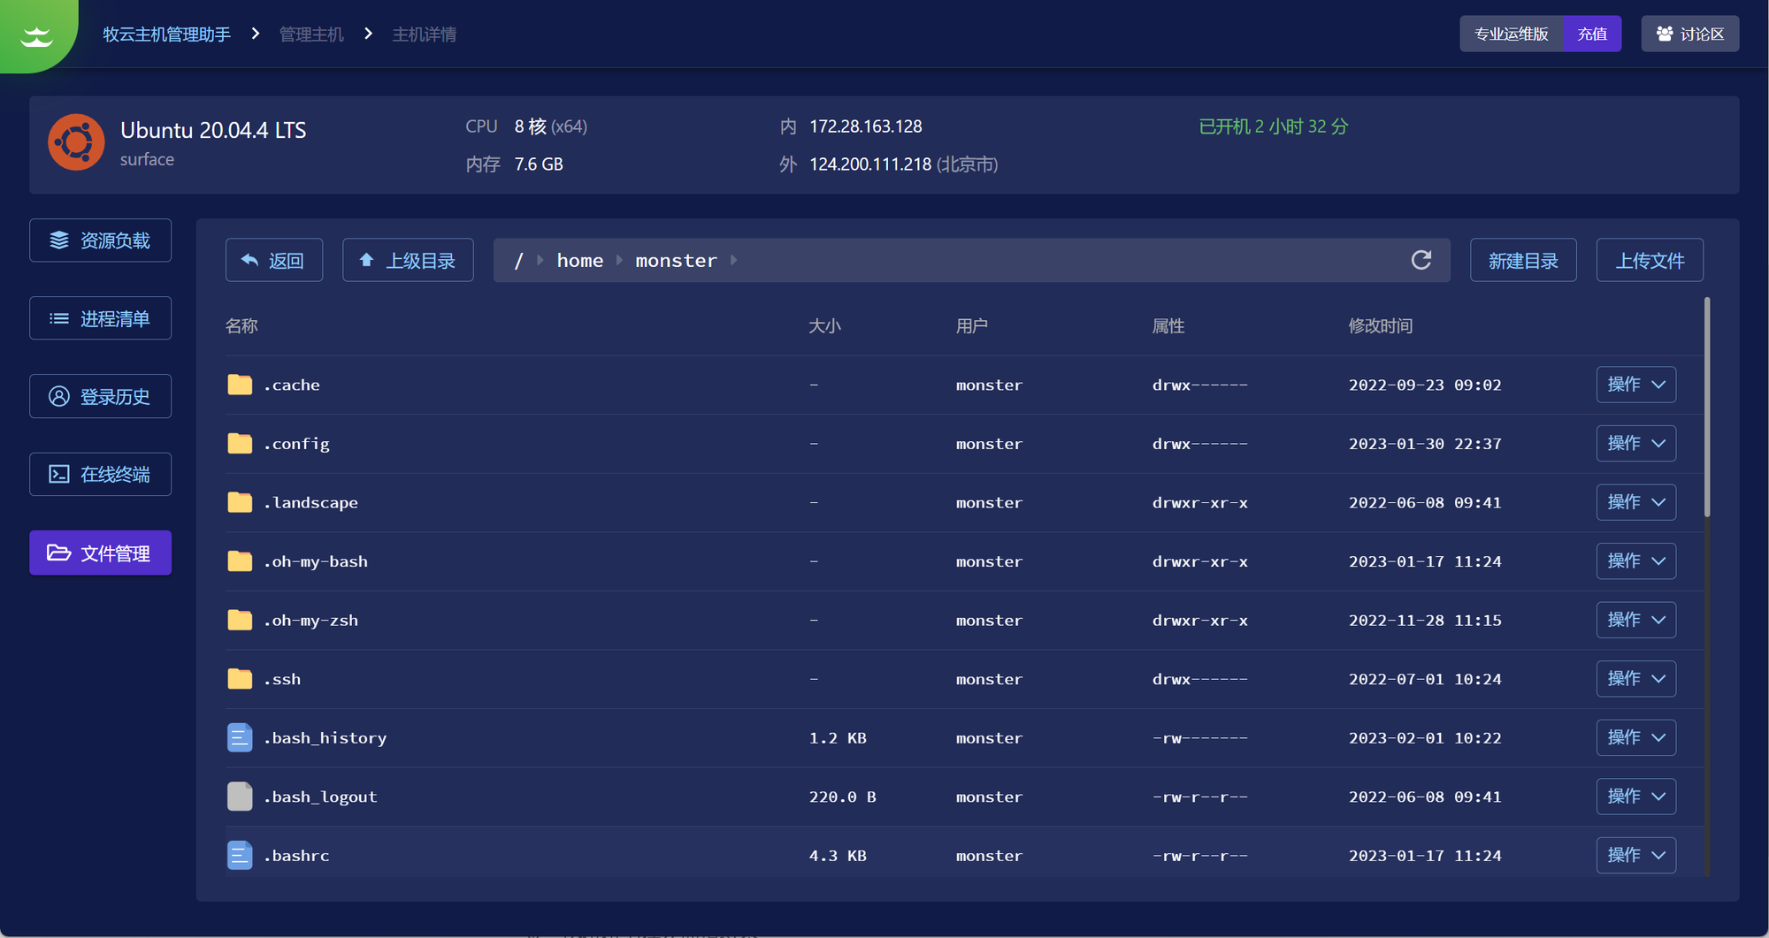This screenshot has width=1769, height=938.
Task: Click the .bash_history file icon
Action: (240, 737)
